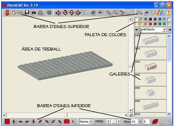
Task: Open the Norma dropdown in bottom toolbar
Action: (91, 122)
